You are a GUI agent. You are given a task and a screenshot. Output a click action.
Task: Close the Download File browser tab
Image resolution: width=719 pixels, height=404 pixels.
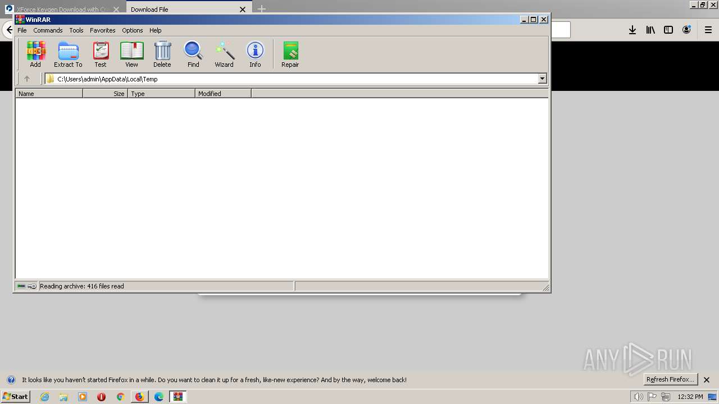tap(243, 10)
